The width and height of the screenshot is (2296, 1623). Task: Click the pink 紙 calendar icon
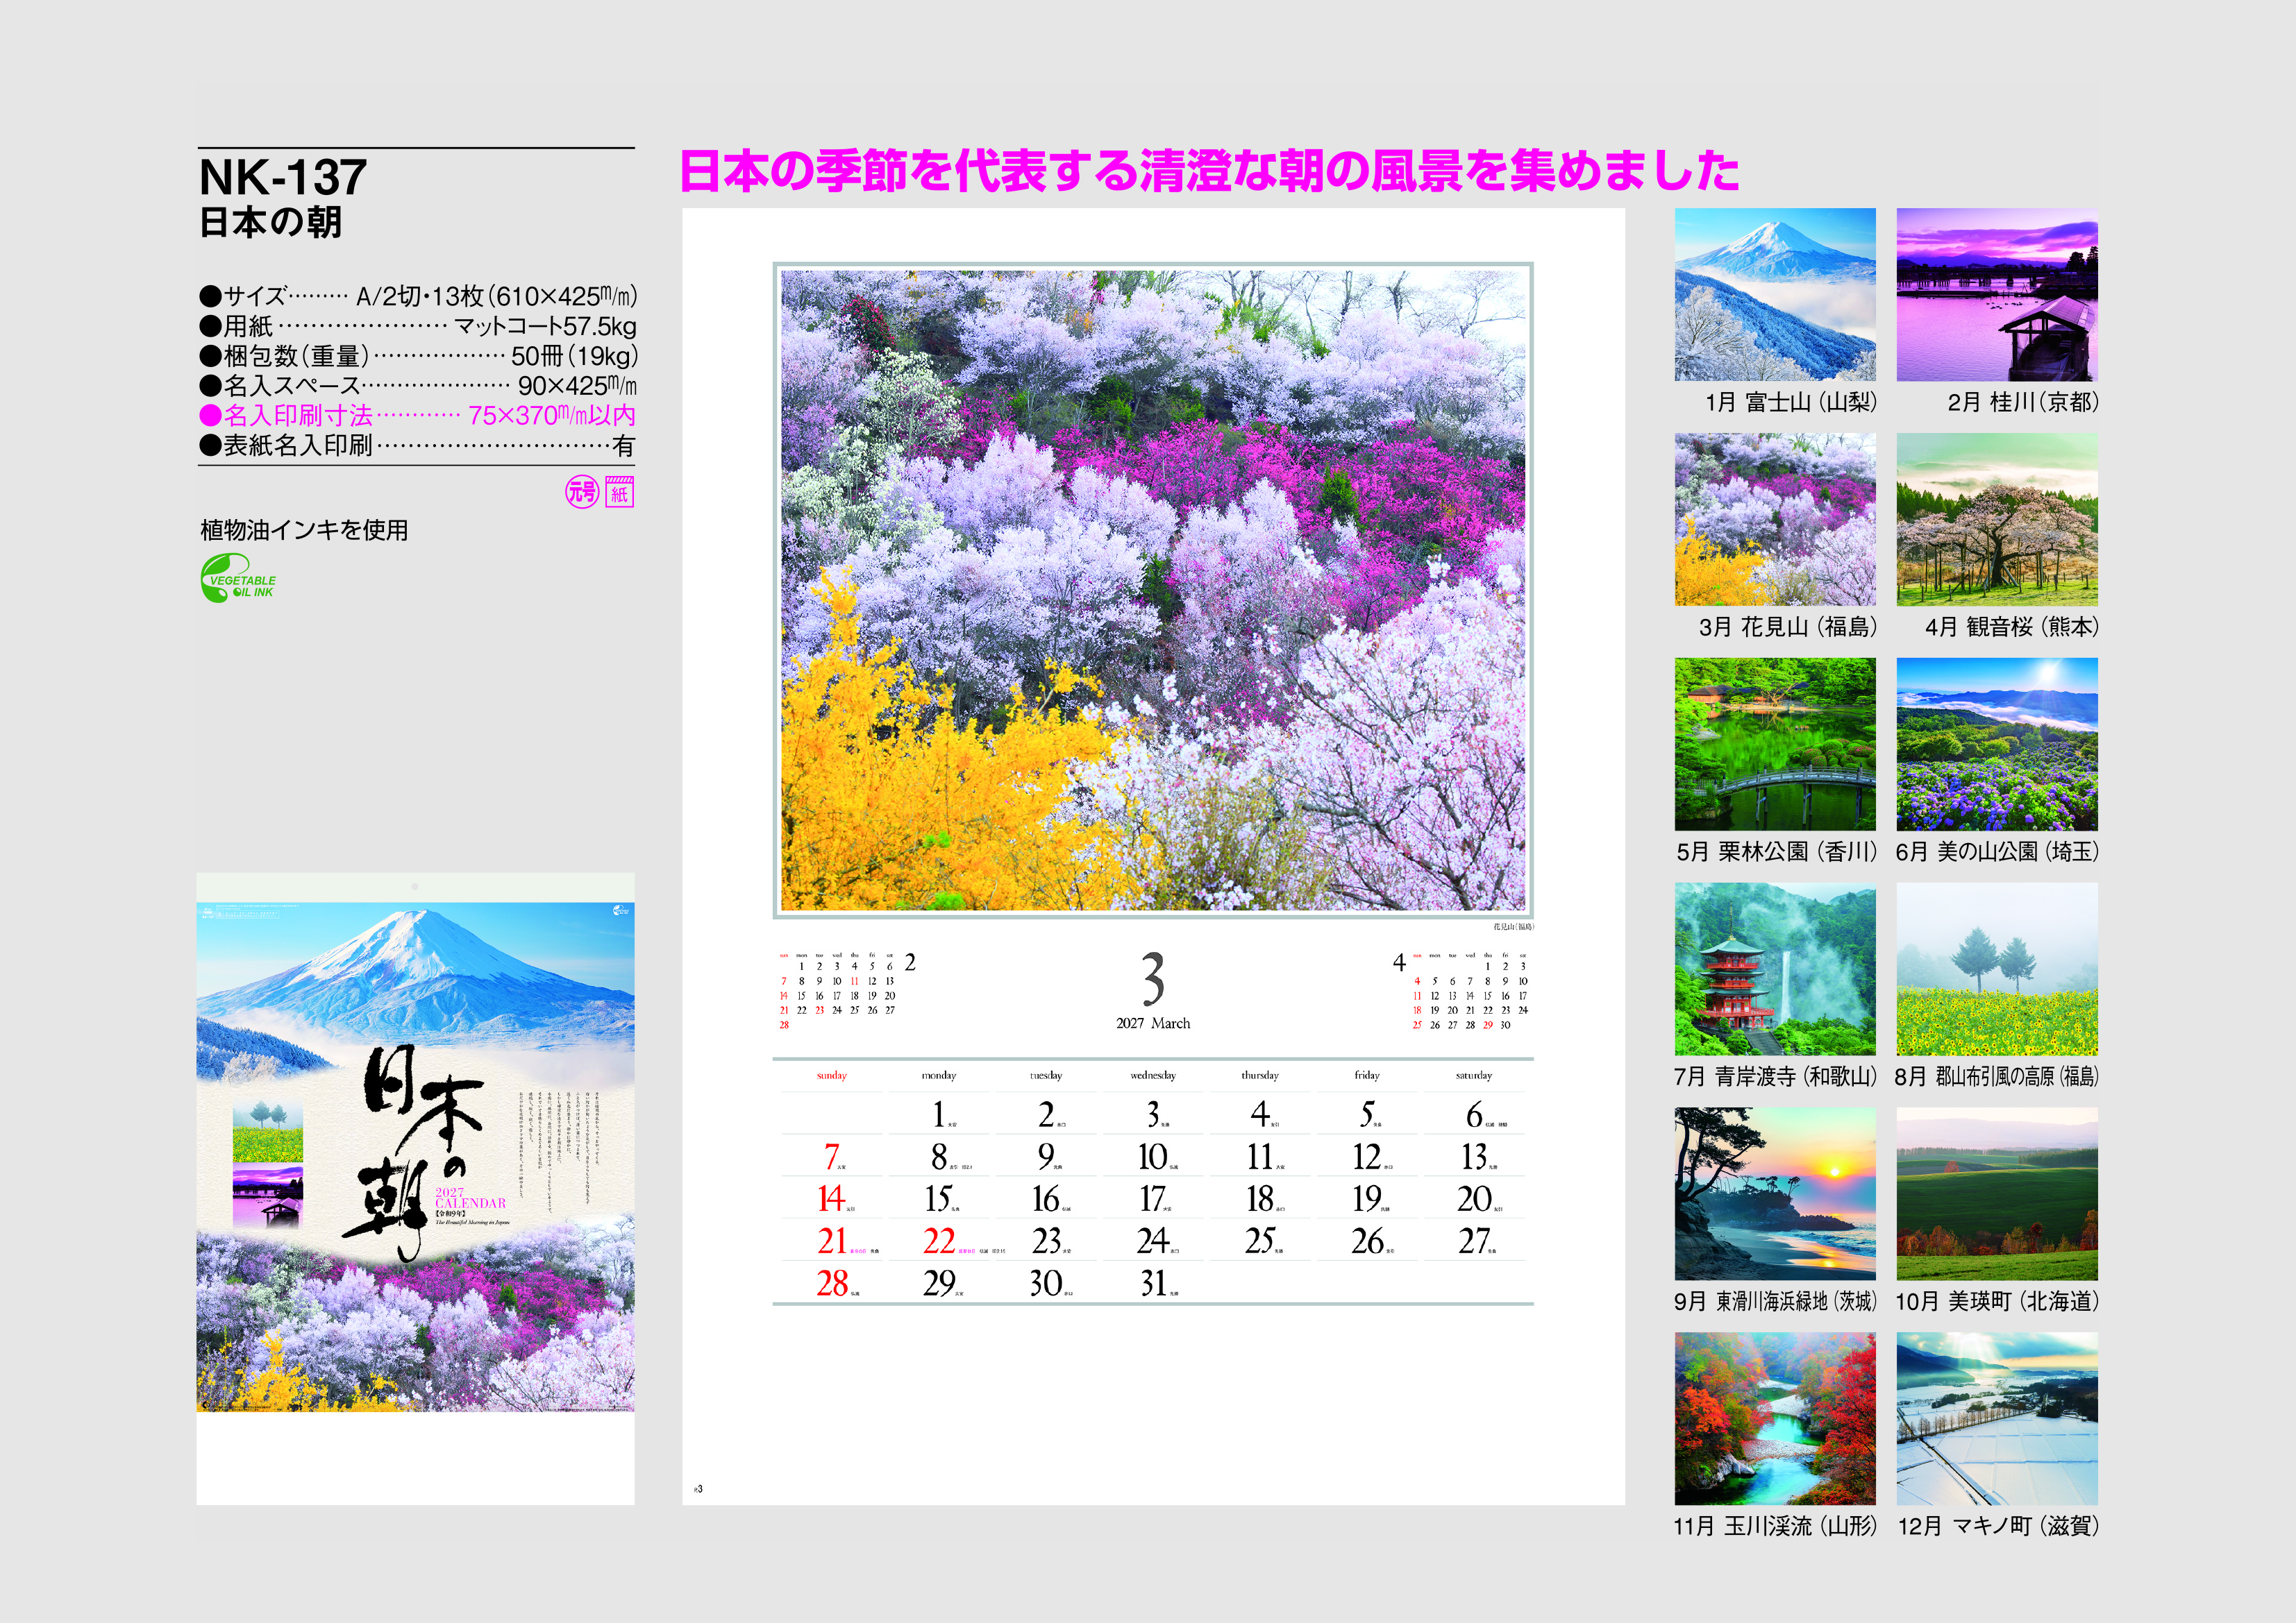[619, 492]
